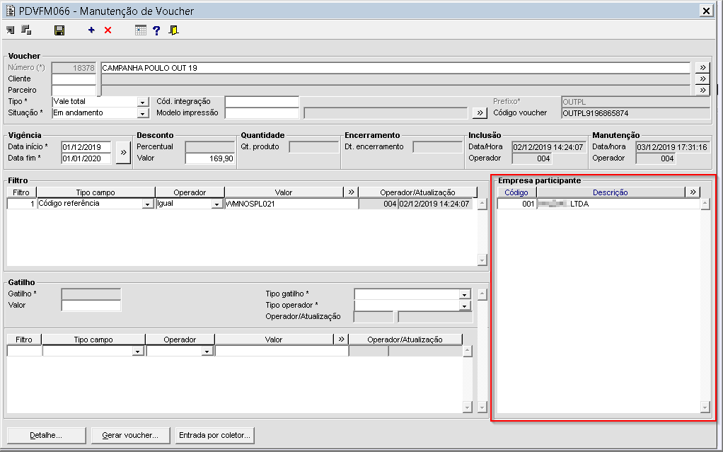Click arrow button in Gatilho grid header

point(341,339)
